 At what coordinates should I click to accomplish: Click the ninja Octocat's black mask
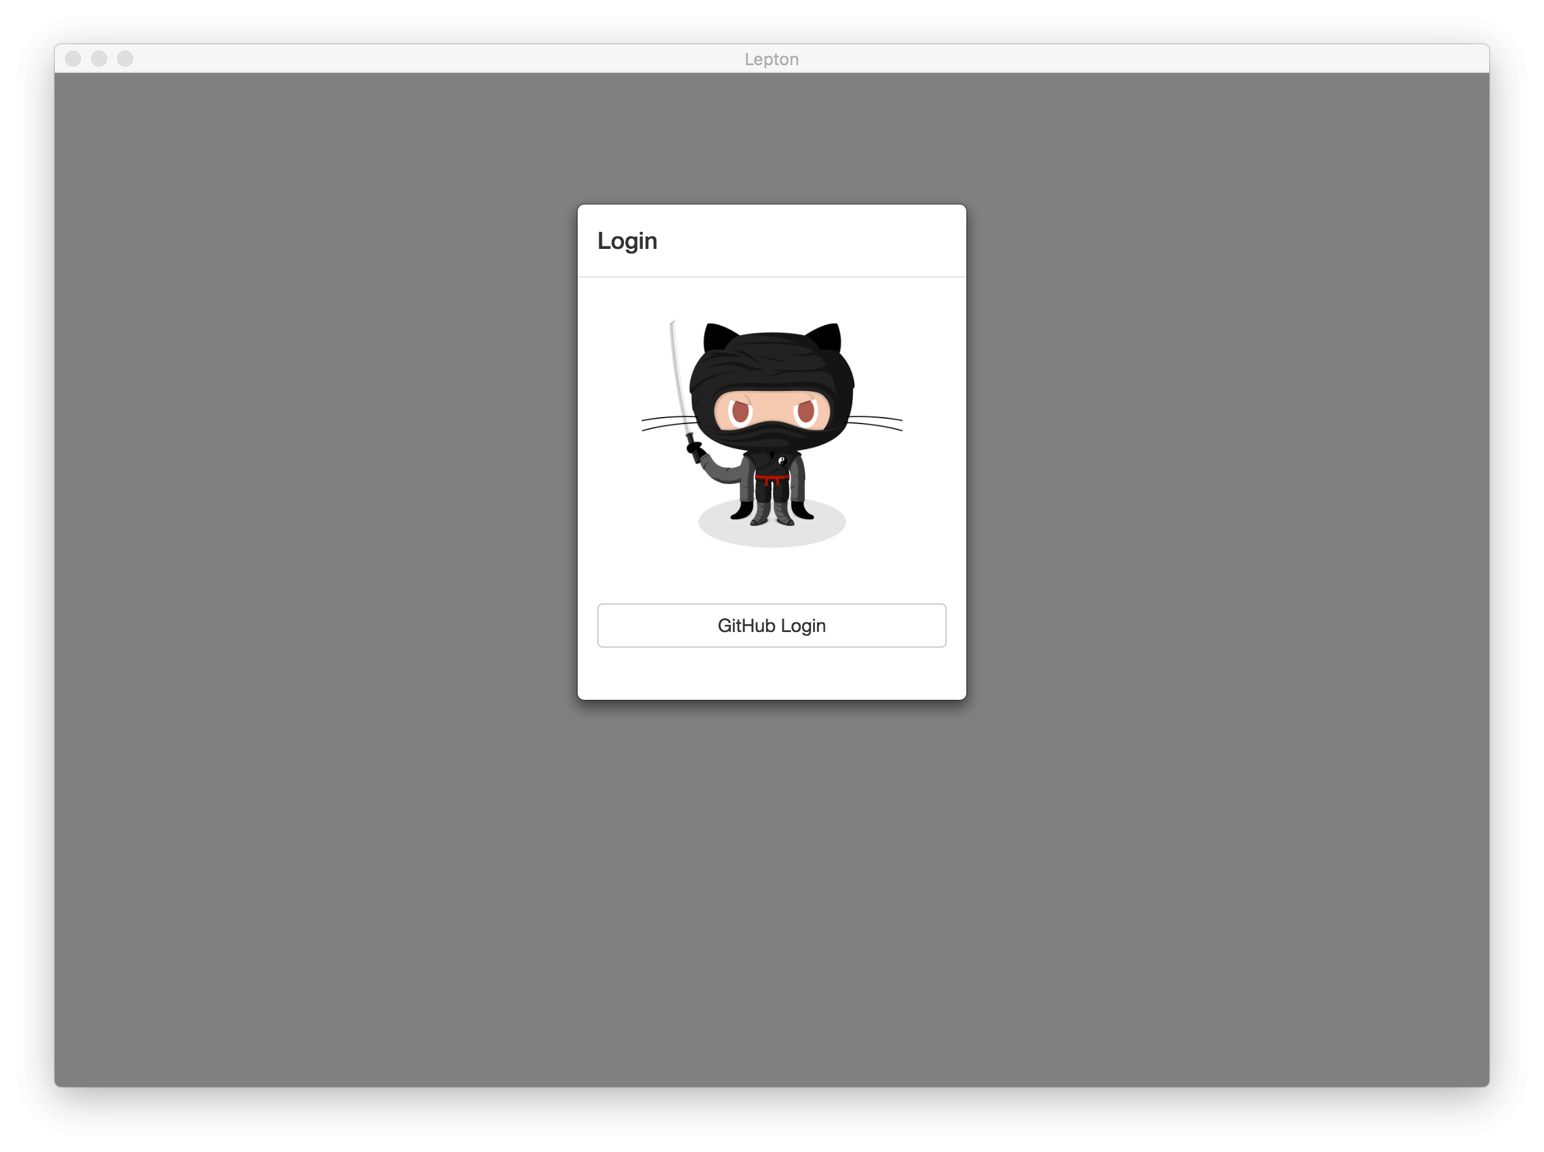click(771, 435)
